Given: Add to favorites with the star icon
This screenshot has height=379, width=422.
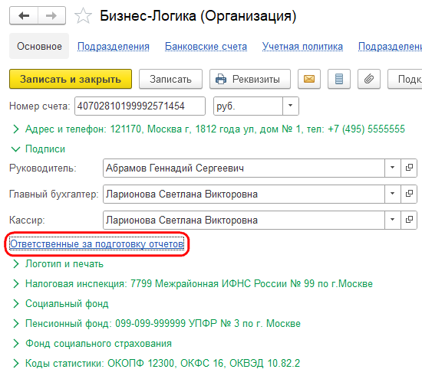Looking at the screenshot, I should (83, 16).
